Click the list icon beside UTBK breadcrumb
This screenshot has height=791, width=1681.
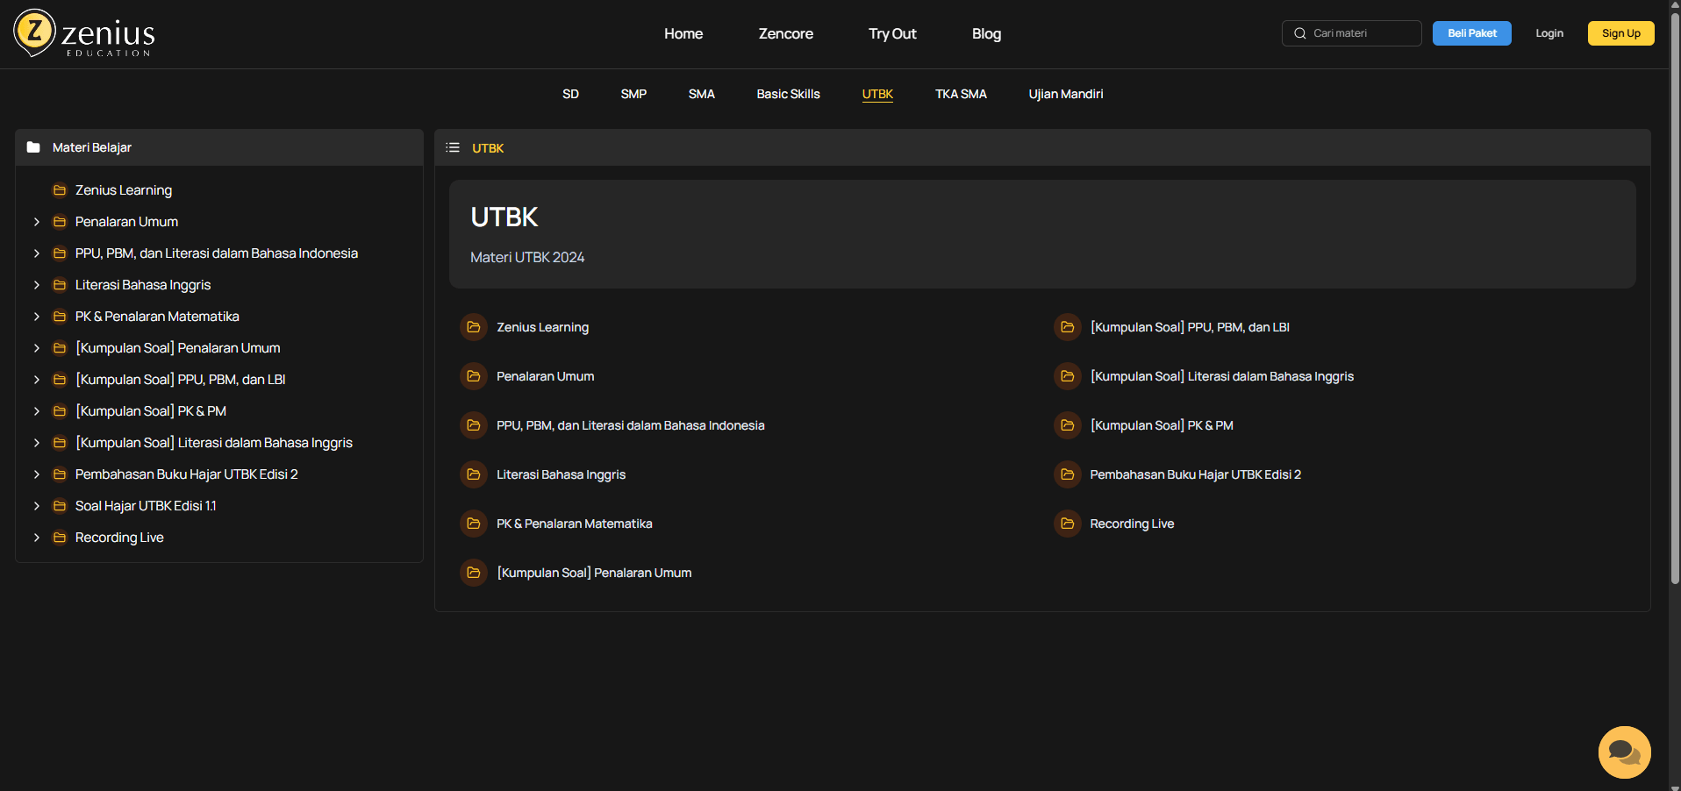(x=453, y=147)
